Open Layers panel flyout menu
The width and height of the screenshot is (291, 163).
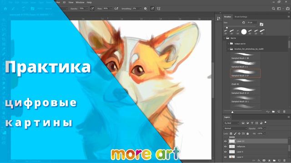click(x=289, y=117)
